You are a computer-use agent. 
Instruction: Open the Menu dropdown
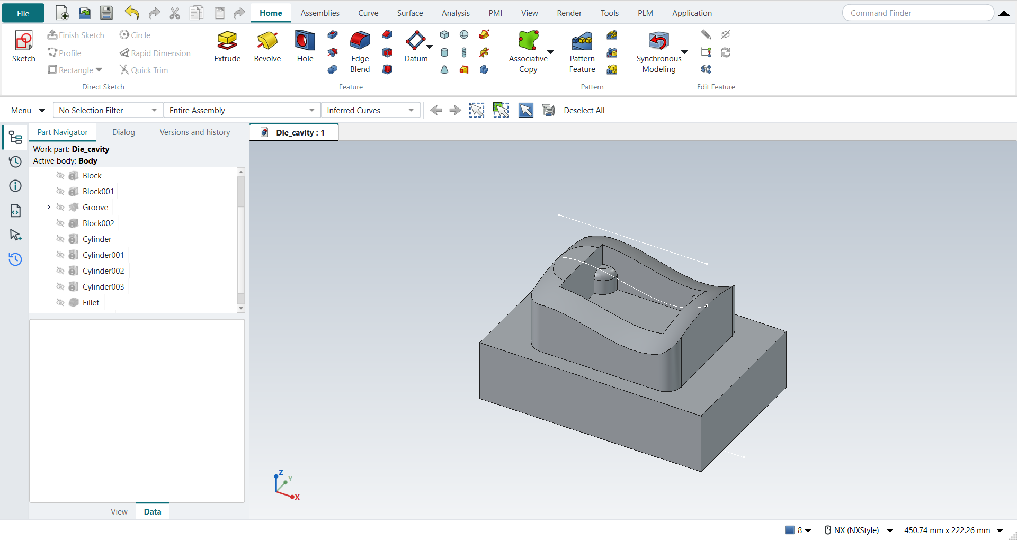tap(28, 110)
